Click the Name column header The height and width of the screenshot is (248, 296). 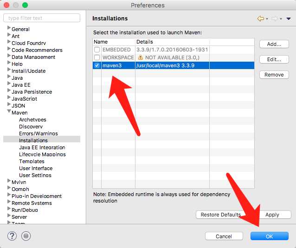tap(114, 42)
